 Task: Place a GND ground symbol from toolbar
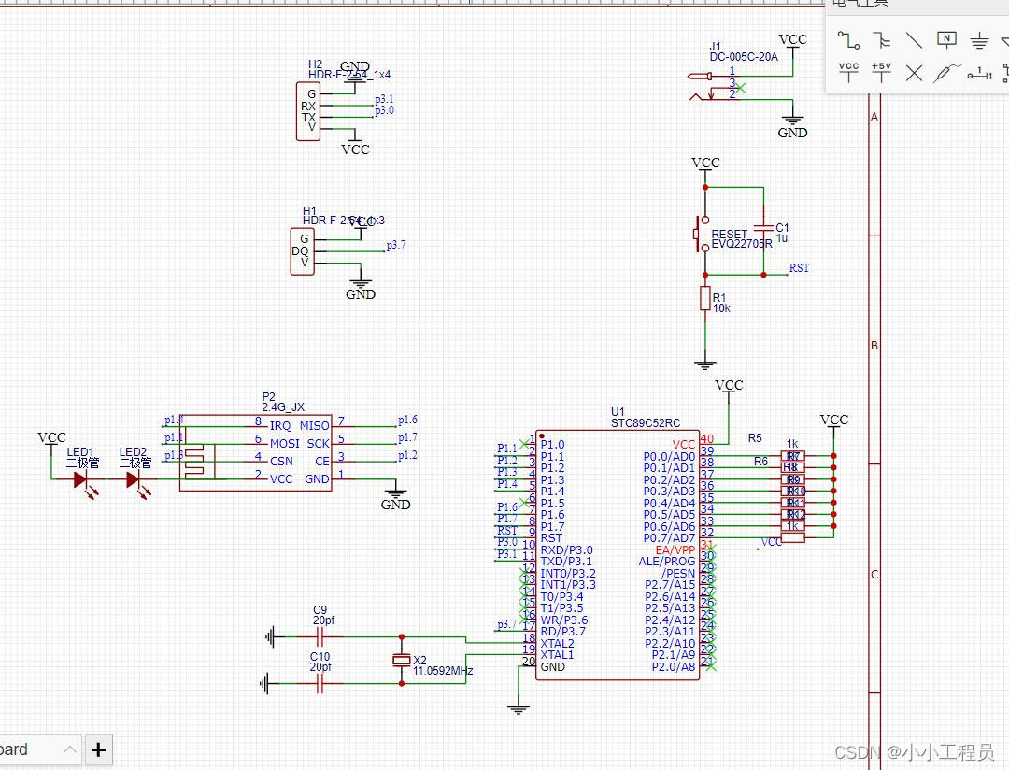[979, 40]
